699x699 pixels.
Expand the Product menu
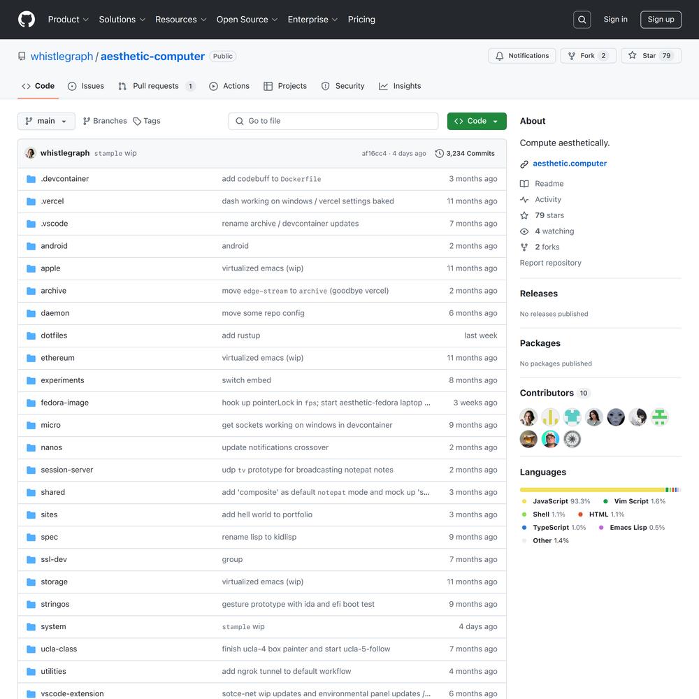[x=69, y=20]
